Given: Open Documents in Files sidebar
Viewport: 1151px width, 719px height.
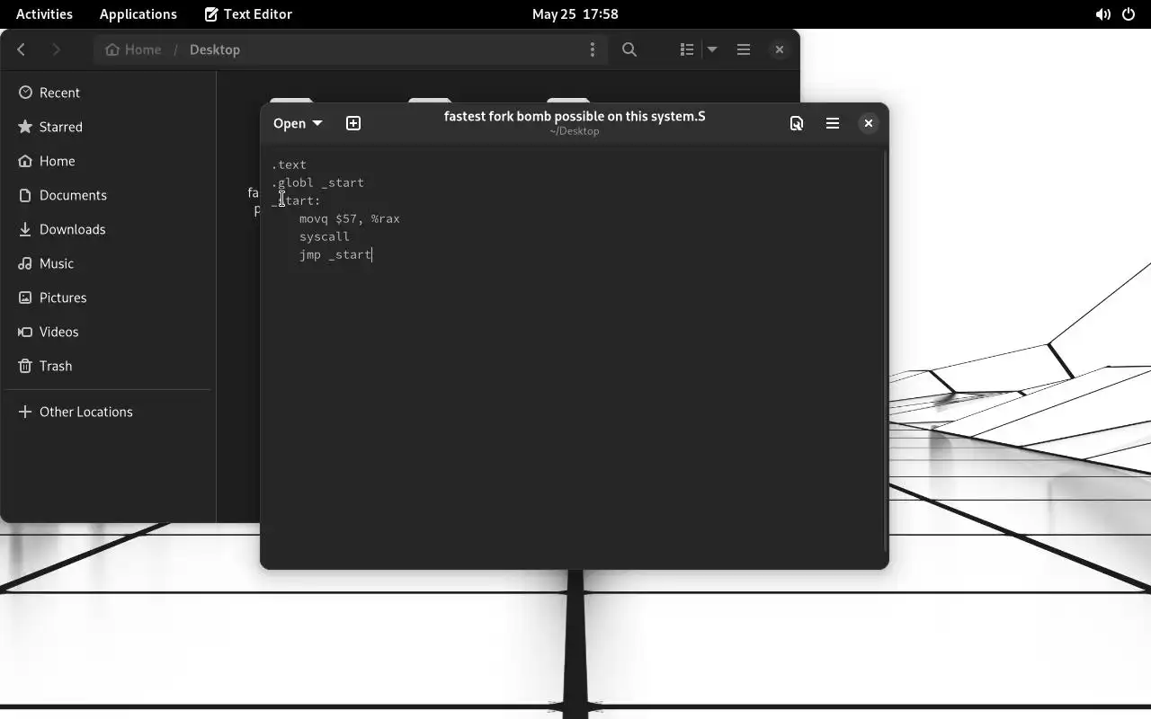Looking at the screenshot, I should click(x=108, y=195).
